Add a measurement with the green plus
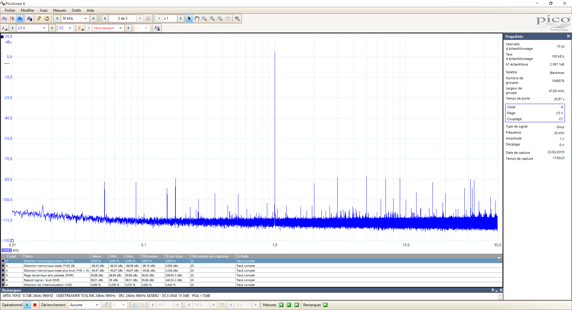The image size is (572, 310). pyautogui.click(x=281, y=305)
